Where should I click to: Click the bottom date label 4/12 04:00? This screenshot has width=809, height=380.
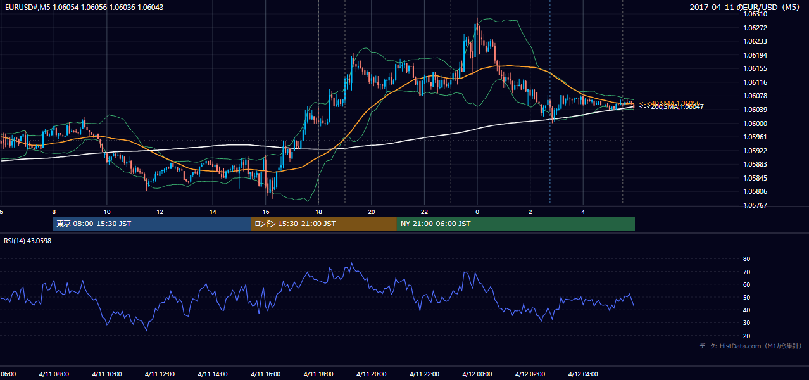click(583, 374)
